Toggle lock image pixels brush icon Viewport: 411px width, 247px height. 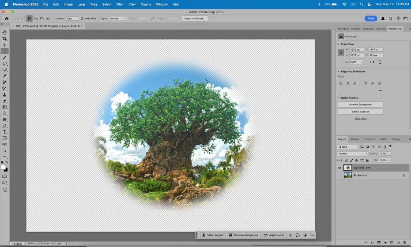pos(351,160)
